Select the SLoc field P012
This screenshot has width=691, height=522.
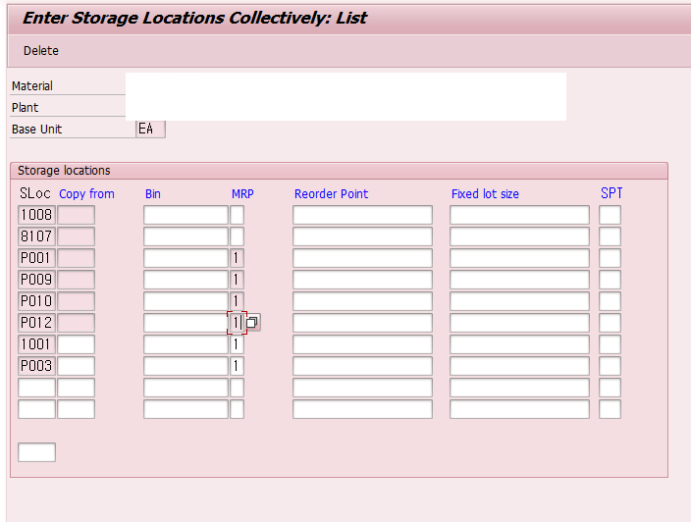pos(36,323)
